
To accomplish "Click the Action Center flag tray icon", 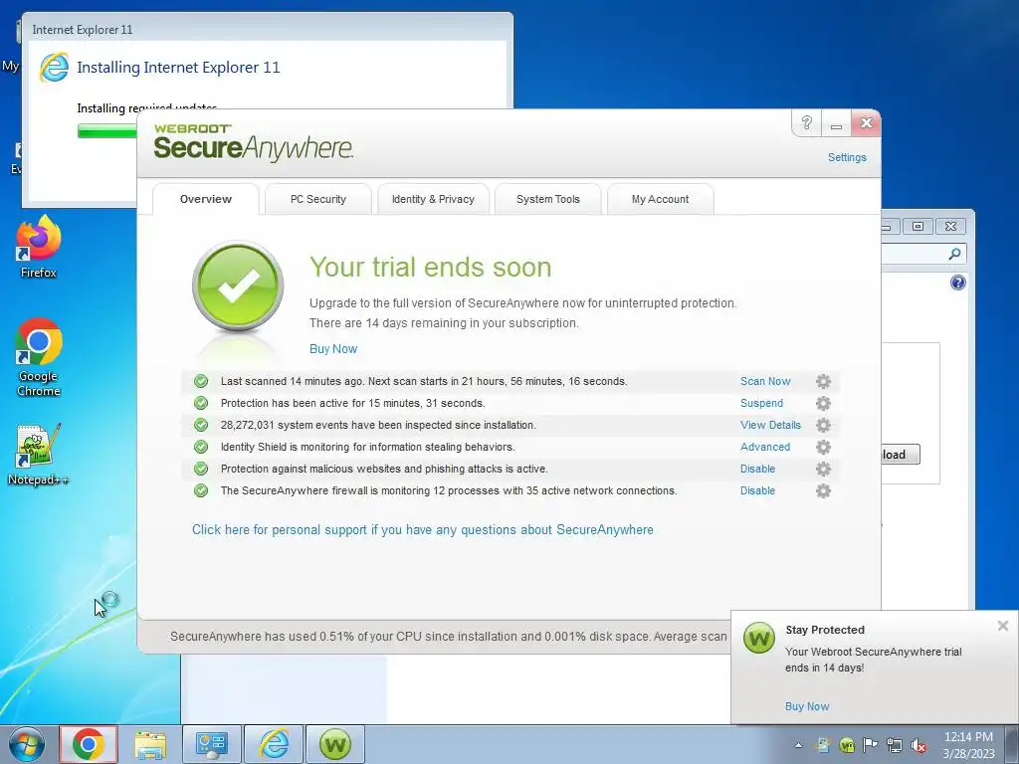I will click(x=870, y=745).
